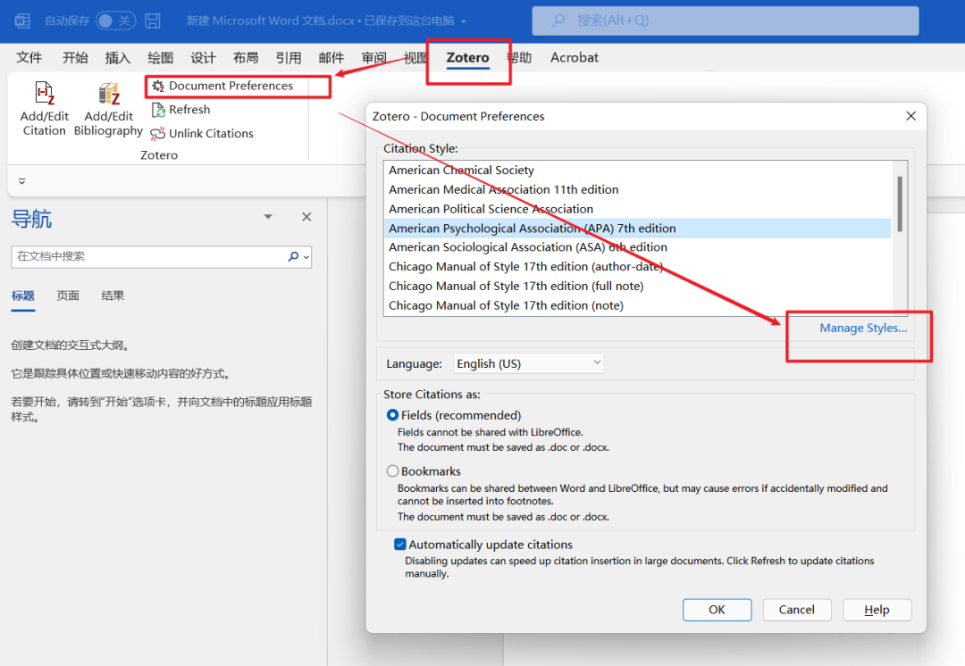Click the Refresh citations button

tap(180, 110)
